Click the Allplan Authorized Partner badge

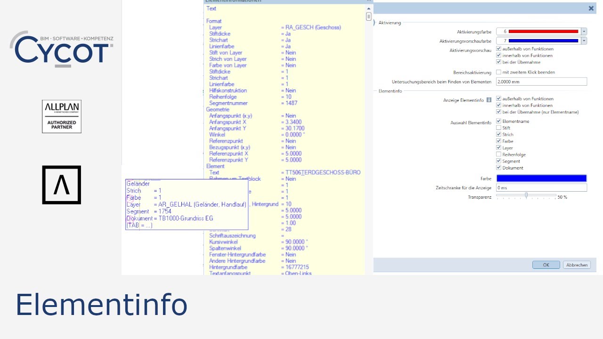click(62, 116)
